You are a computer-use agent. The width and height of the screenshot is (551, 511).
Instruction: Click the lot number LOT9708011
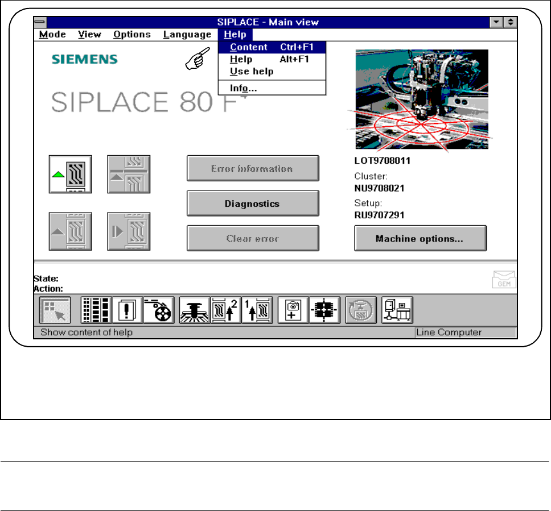pos(383,161)
